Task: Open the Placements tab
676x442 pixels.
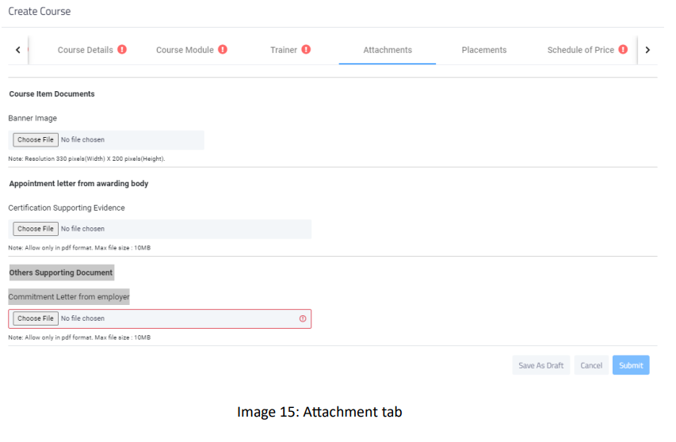Action: coord(484,50)
